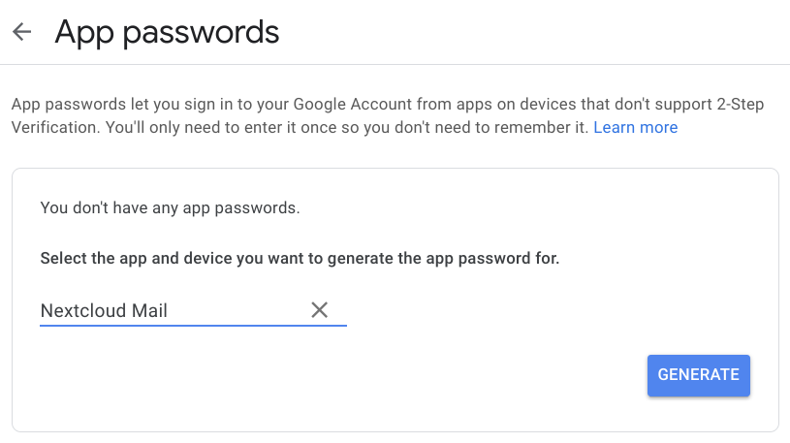Generate the app password for Nextcloud Mail
This screenshot has height=443, width=790.
click(x=698, y=375)
